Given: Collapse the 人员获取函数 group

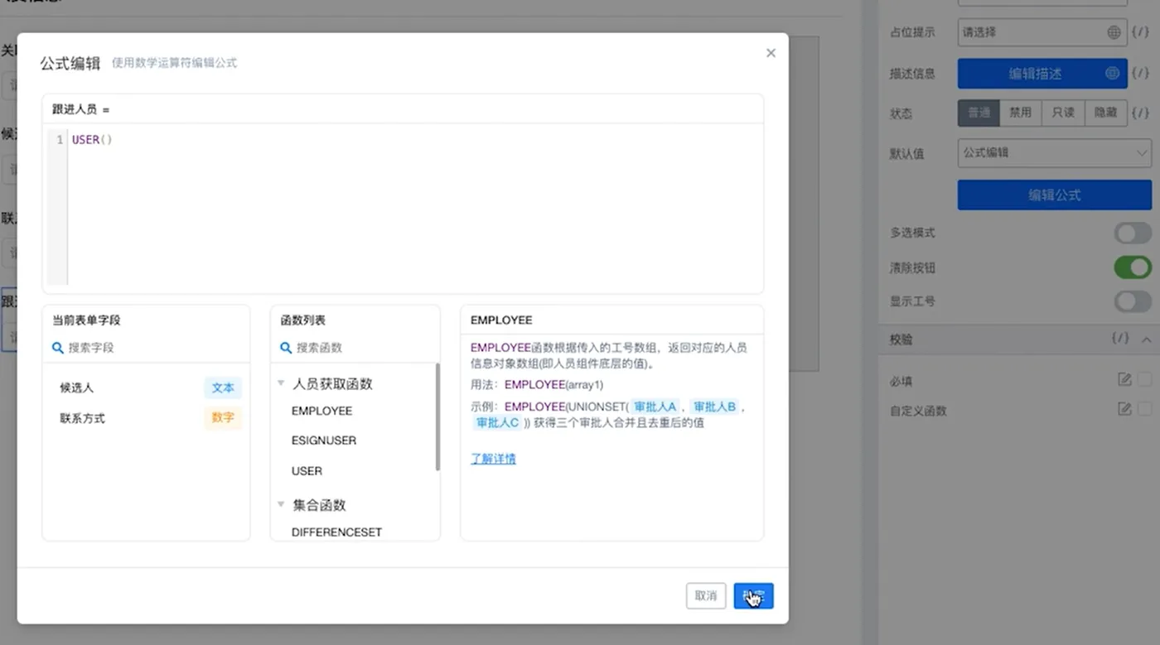Looking at the screenshot, I should coord(282,383).
